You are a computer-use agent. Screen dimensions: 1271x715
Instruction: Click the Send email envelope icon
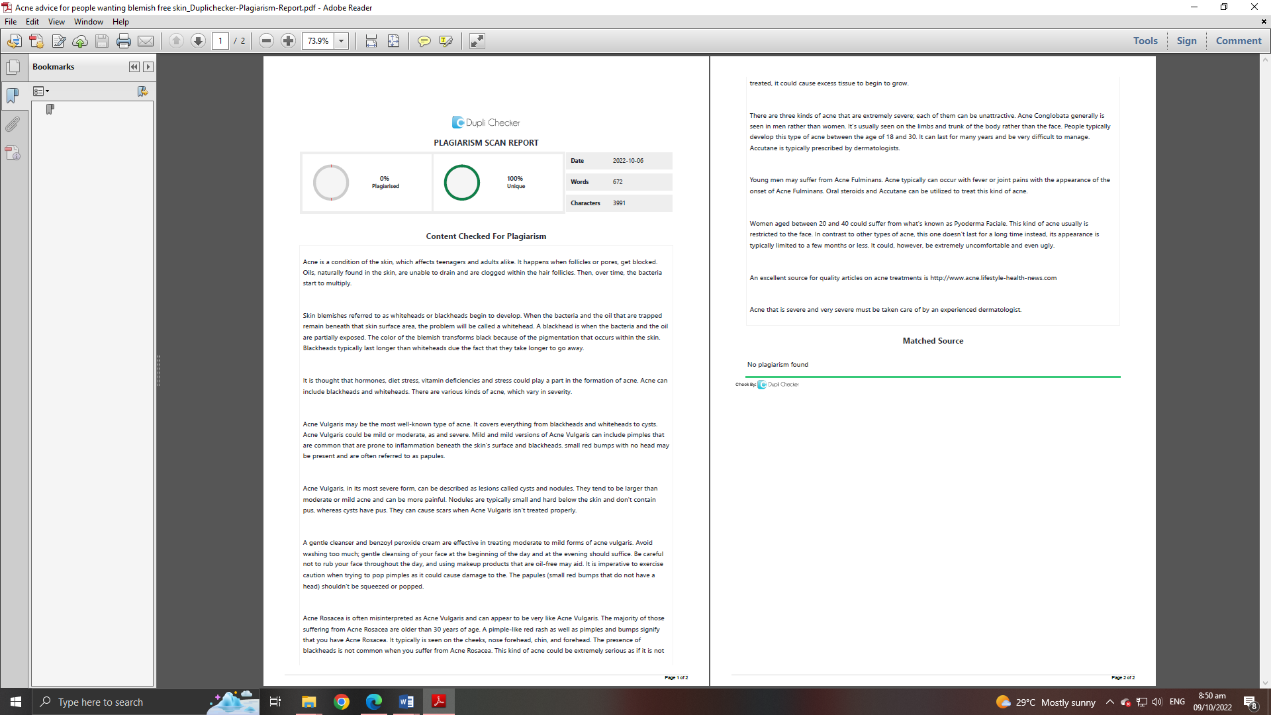(146, 41)
